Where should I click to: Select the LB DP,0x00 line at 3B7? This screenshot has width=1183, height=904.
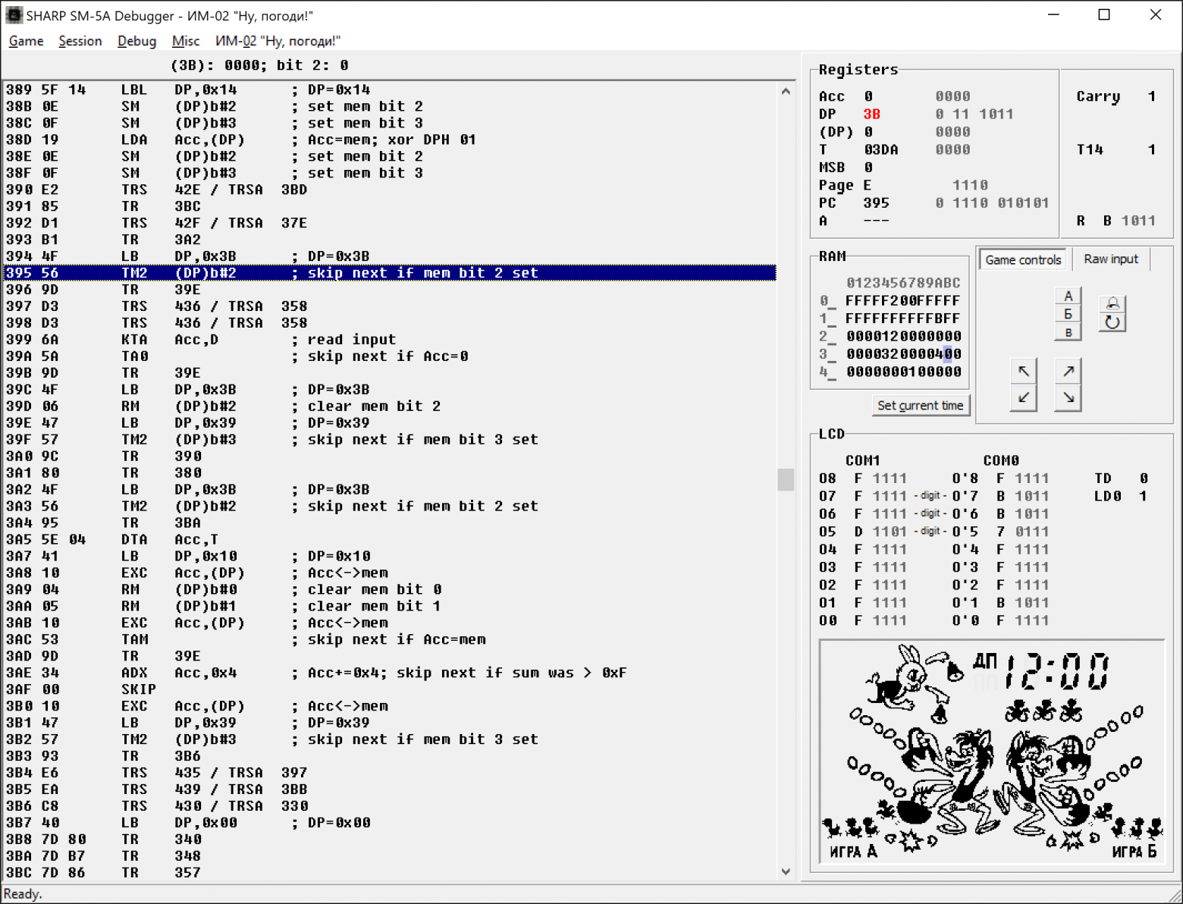[x=390, y=823]
